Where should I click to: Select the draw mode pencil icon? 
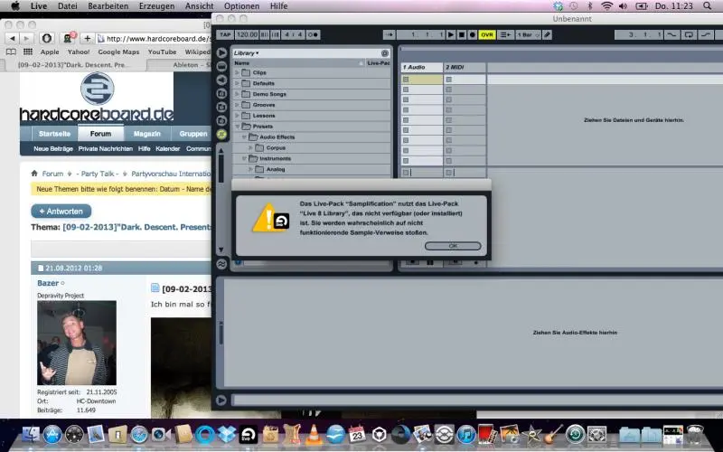click(547, 34)
